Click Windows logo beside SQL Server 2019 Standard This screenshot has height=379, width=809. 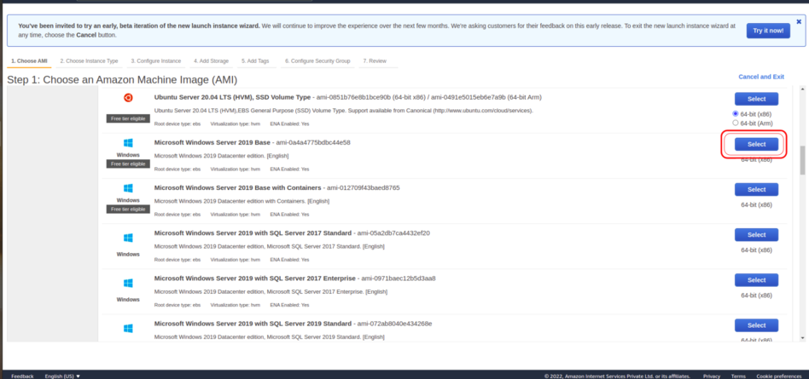pyautogui.click(x=128, y=329)
